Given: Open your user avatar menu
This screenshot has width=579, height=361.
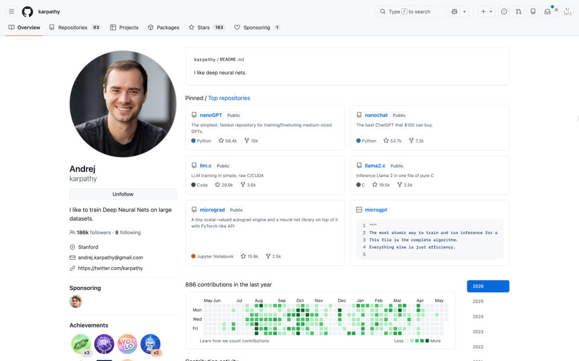Looking at the screenshot, I should click(x=567, y=11).
